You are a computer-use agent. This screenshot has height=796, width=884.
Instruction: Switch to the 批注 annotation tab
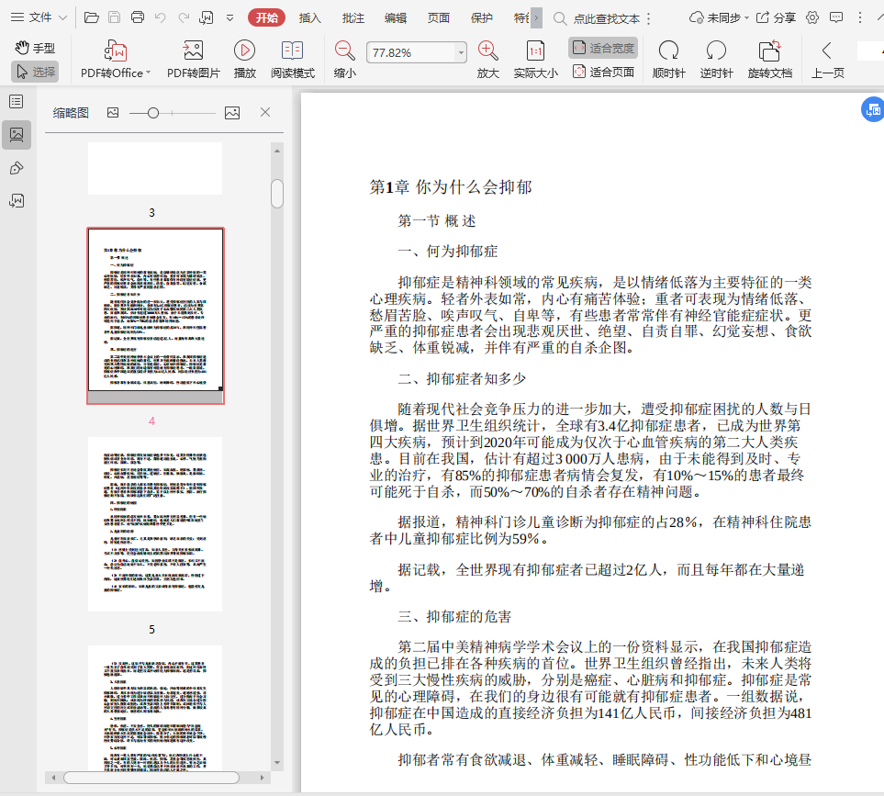pos(352,17)
